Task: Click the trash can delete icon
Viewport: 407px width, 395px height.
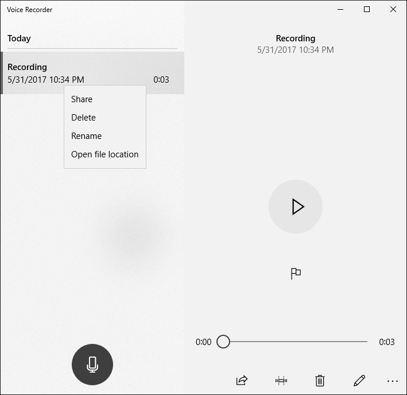Action: 320,380
